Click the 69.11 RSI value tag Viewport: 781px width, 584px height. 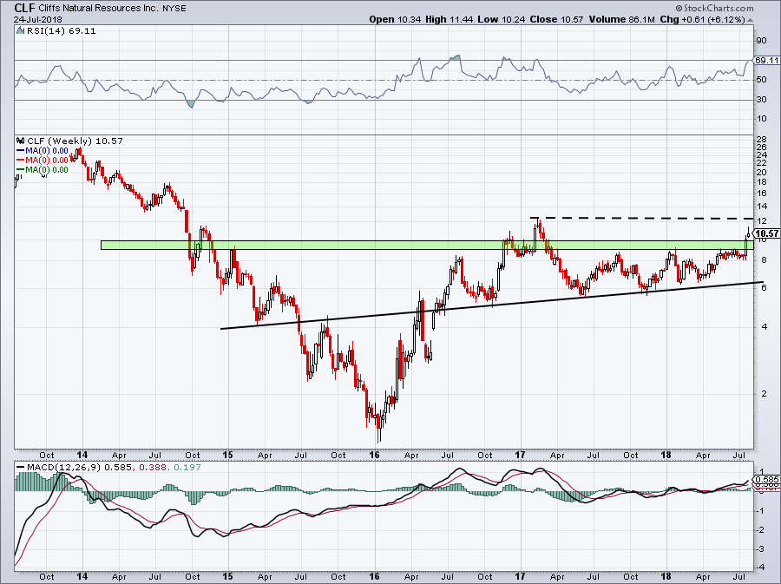[x=766, y=60]
